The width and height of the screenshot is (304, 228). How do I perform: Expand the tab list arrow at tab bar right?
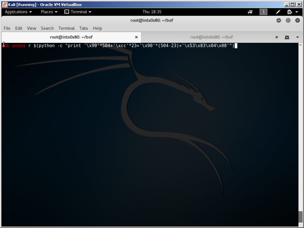coord(297,37)
